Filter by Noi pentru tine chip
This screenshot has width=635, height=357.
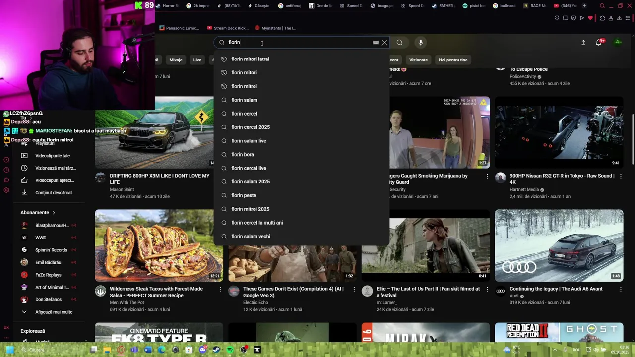[453, 60]
